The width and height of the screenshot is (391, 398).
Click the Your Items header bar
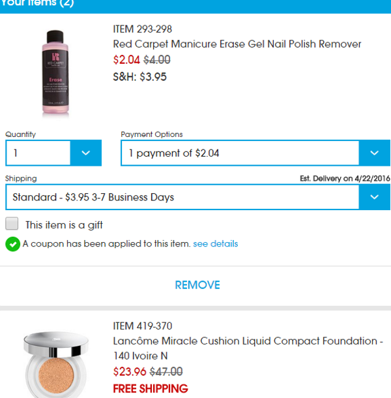195,6
